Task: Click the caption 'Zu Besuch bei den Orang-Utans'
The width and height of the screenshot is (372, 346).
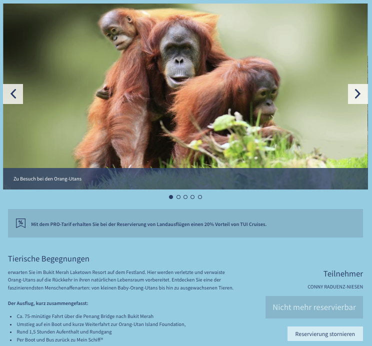Action: click(47, 178)
